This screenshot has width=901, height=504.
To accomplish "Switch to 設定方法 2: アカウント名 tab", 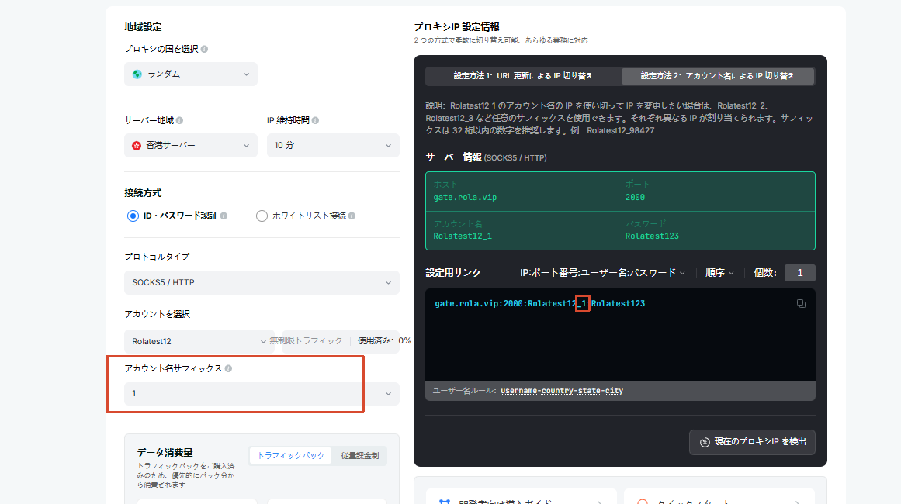I will (718, 76).
